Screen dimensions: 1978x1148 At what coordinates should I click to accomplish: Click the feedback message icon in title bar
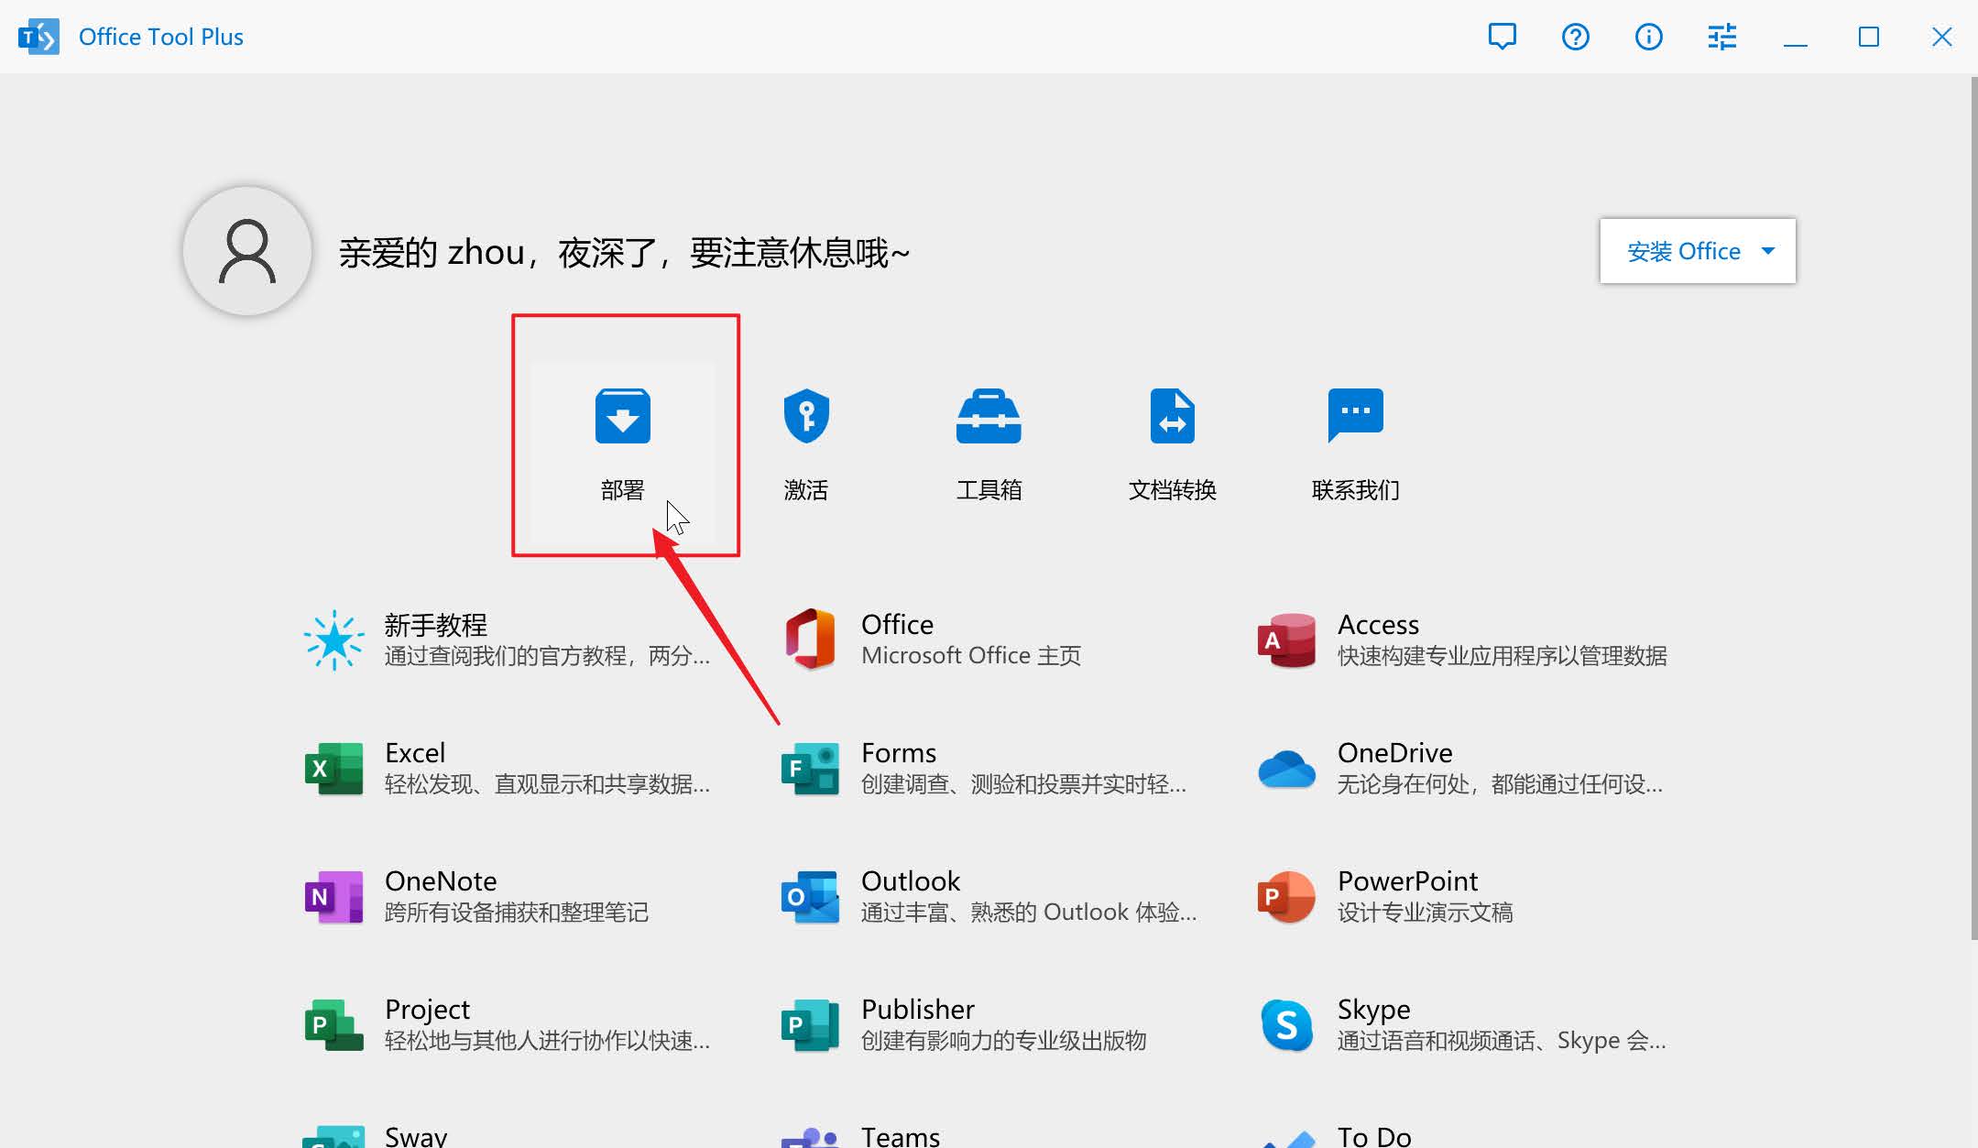click(1503, 37)
